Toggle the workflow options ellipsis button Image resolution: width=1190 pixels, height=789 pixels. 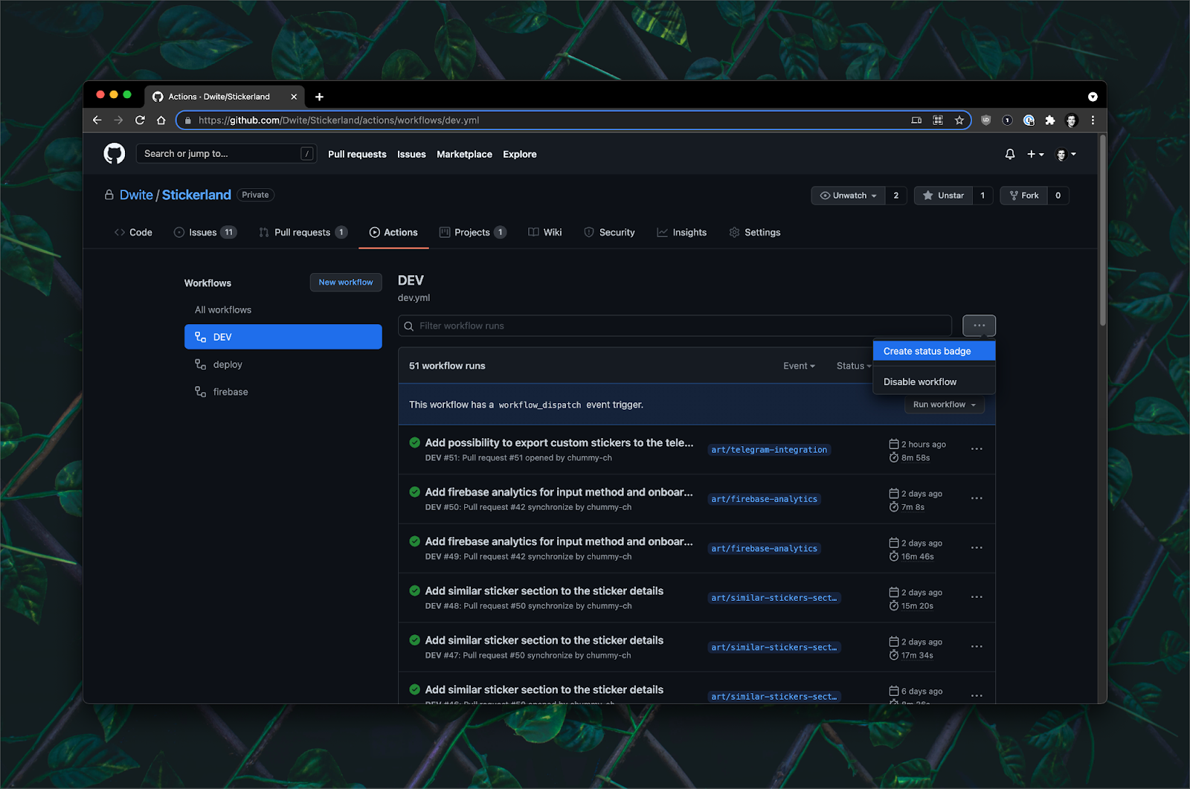pos(979,326)
